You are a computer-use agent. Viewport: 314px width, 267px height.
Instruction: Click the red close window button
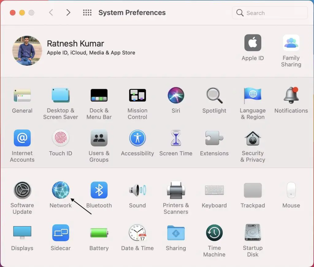click(13, 13)
